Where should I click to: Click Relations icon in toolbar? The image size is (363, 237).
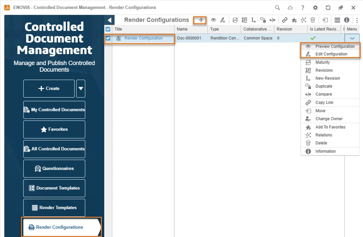[x=303, y=20]
